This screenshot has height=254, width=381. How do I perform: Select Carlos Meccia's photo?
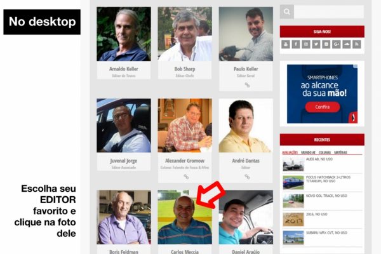coord(185,217)
